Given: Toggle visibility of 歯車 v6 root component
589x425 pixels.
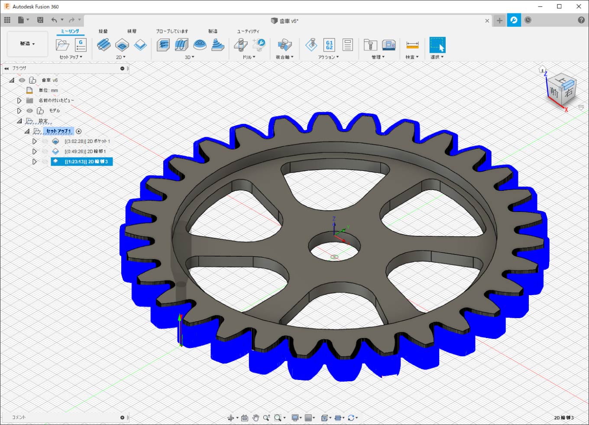Looking at the screenshot, I should tap(22, 80).
